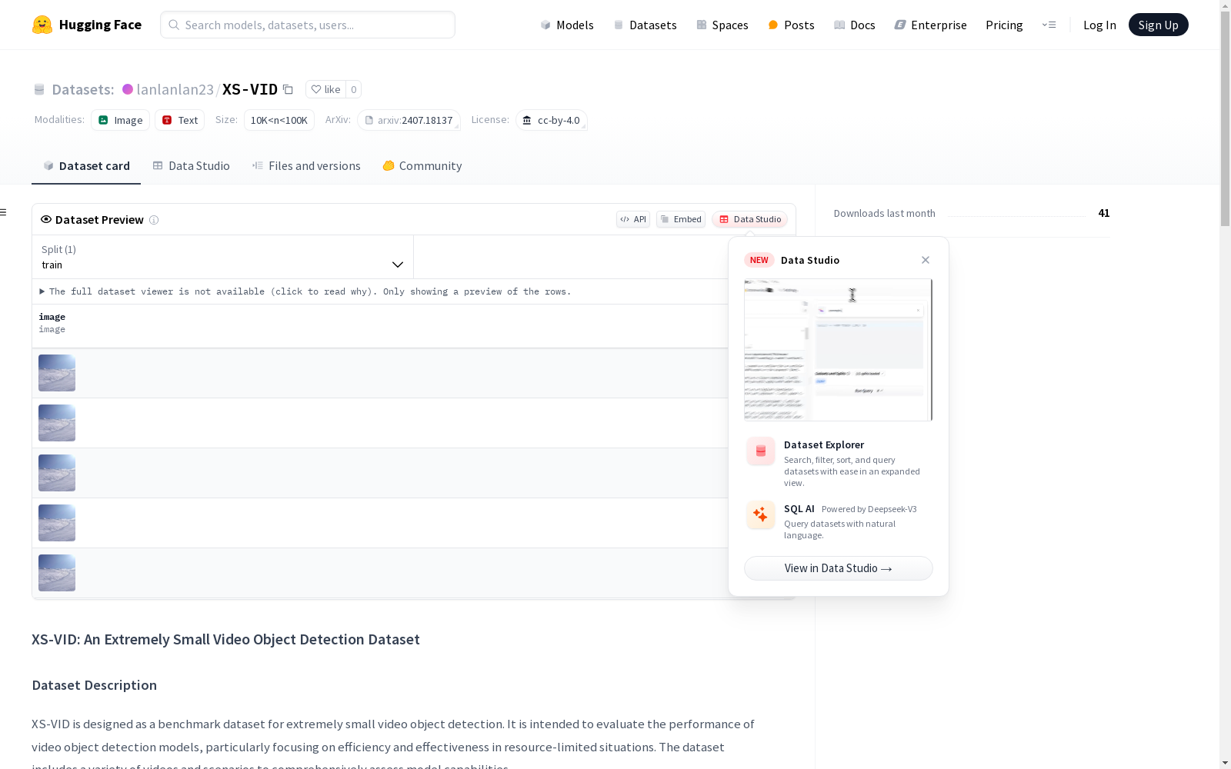This screenshot has height=769, width=1231.
Task: Click the like count 0
Action: pyautogui.click(x=354, y=89)
